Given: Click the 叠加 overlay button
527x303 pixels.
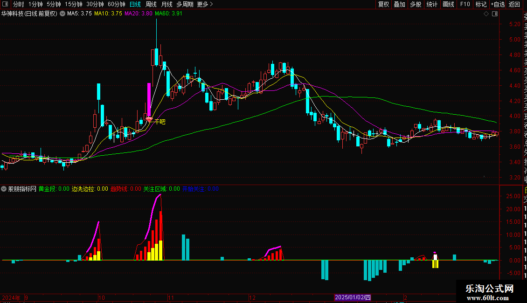Looking at the screenshot, I should pyautogui.click(x=400, y=4).
